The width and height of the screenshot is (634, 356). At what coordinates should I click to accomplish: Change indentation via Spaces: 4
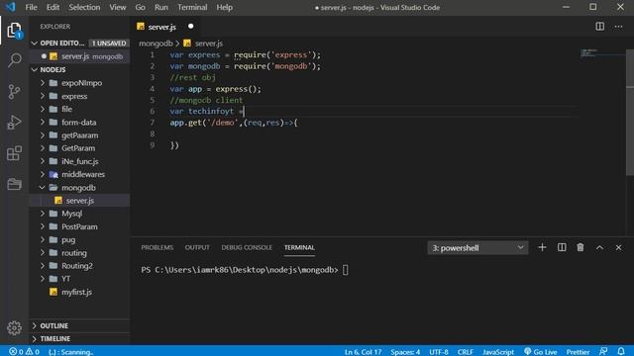[405, 352]
